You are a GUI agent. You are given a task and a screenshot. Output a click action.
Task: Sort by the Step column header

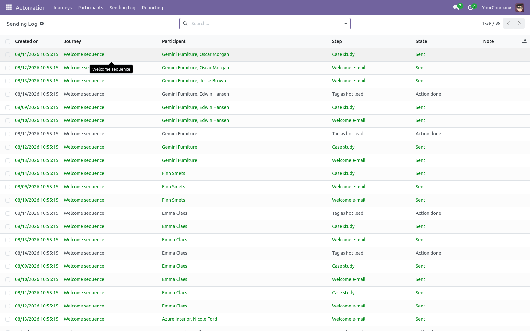(337, 41)
